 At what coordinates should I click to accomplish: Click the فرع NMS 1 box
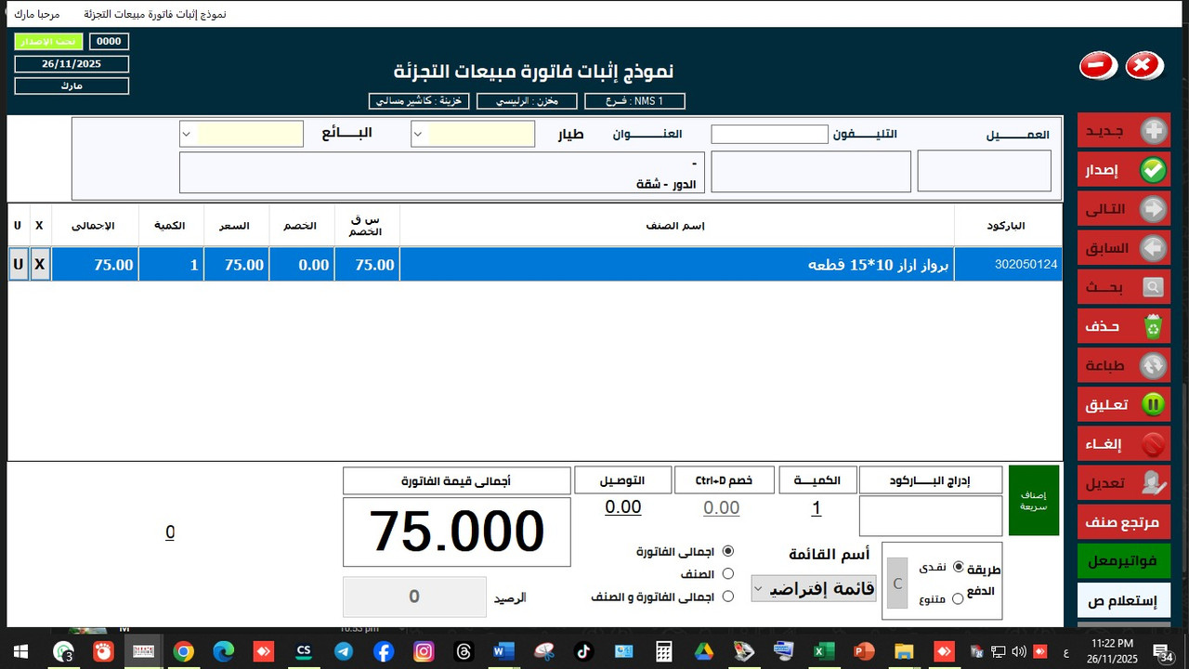point(634,101)
